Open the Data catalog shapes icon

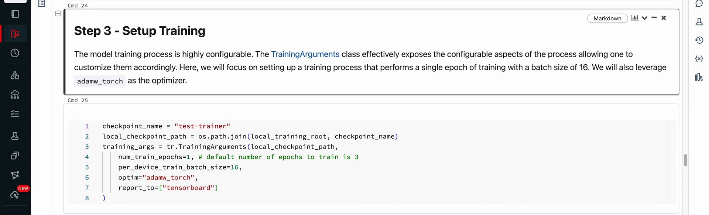pyautogui.click(x=15, y=75)
